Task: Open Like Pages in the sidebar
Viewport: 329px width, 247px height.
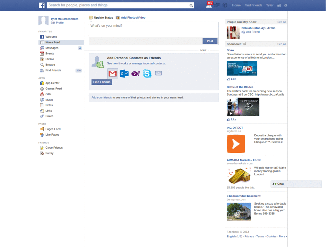Action: 52,135
